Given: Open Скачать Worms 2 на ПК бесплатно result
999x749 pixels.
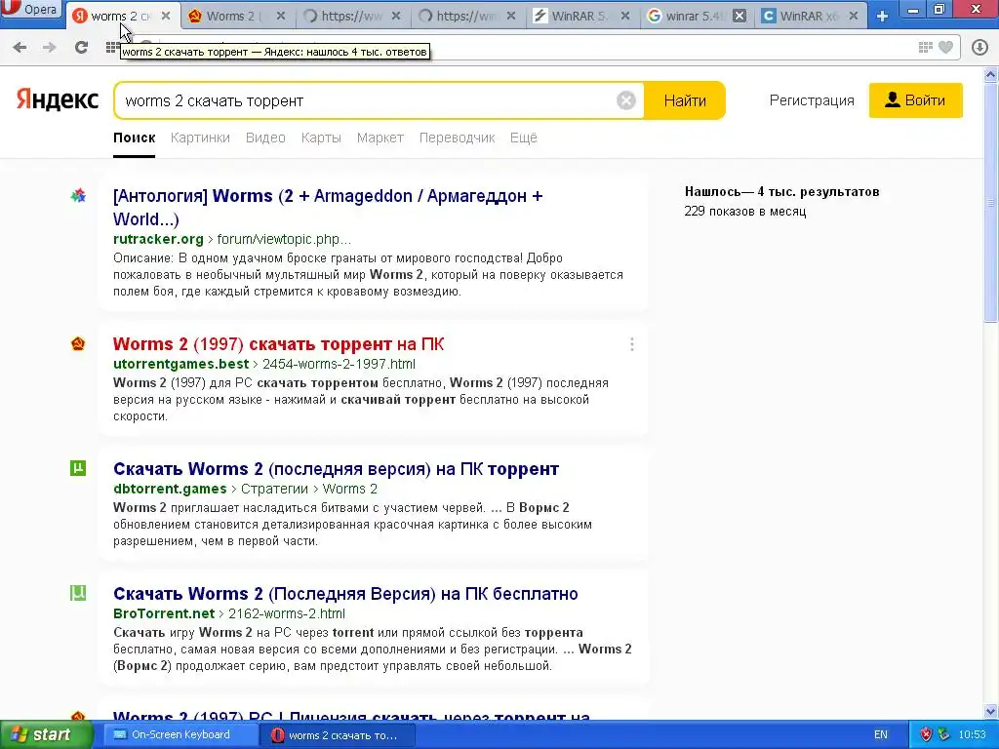Looking at the screenshot, I should click(x=345, y=594).
